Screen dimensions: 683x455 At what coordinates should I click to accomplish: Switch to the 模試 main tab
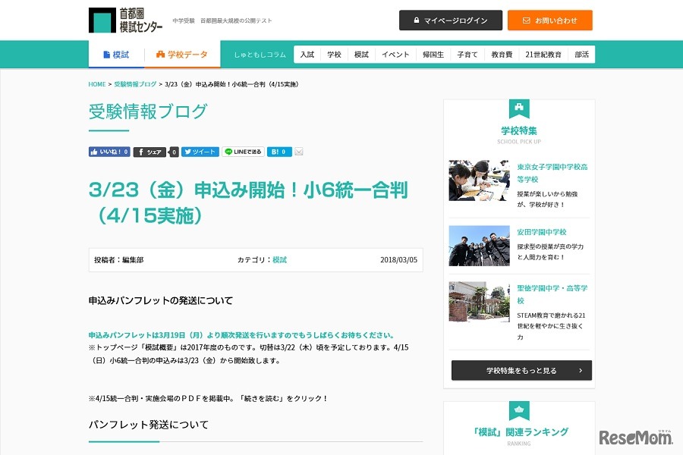pyautogui.click(x=115, y=55)
